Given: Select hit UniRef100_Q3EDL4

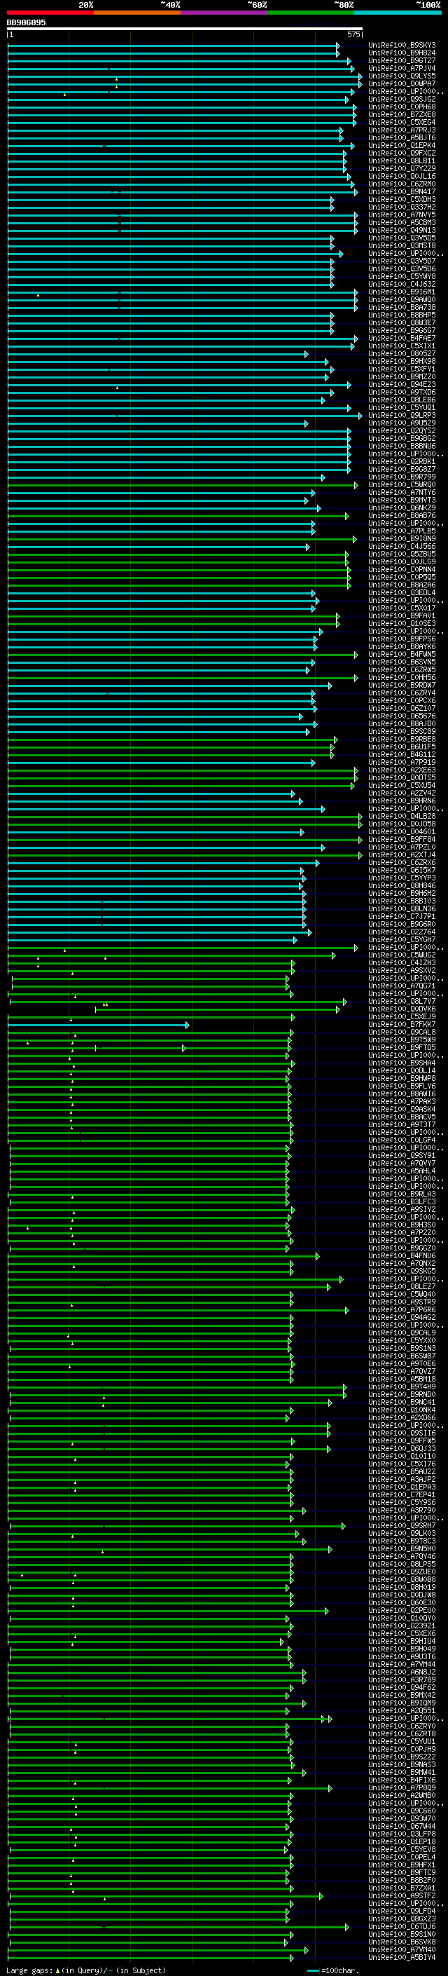Looking at the screenshot, I should [x=402, y=593].
